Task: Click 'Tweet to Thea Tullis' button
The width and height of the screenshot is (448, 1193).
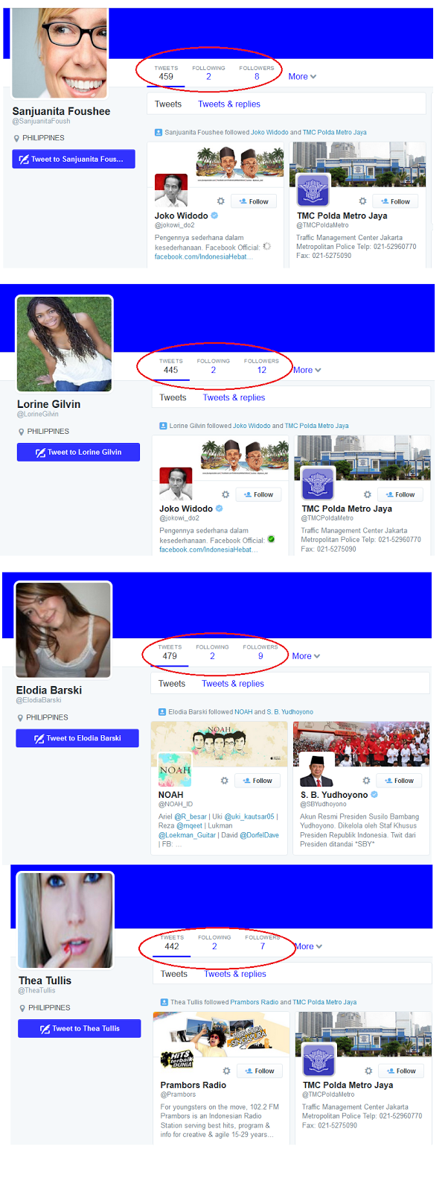Action: coord(80,1028)
